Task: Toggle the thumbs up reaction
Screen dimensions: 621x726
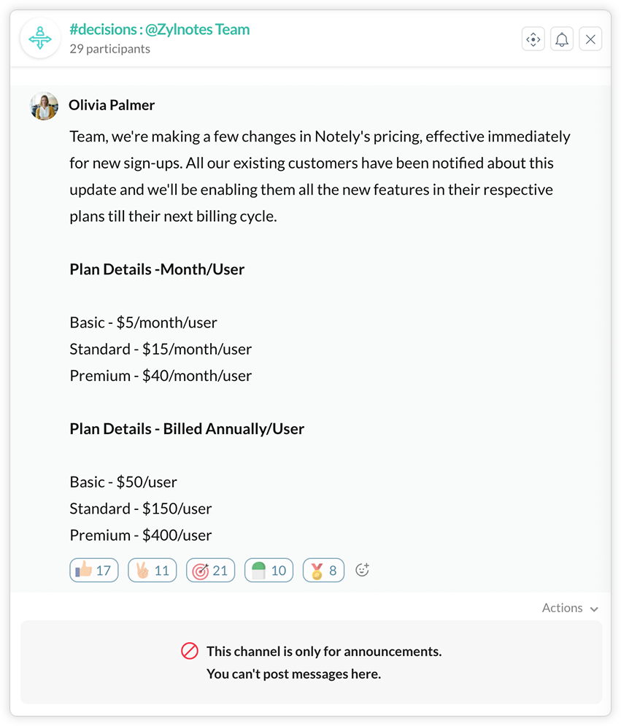Action: [94, 571]
